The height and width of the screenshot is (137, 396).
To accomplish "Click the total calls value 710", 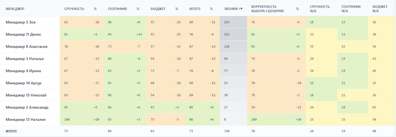I will 227,131.
